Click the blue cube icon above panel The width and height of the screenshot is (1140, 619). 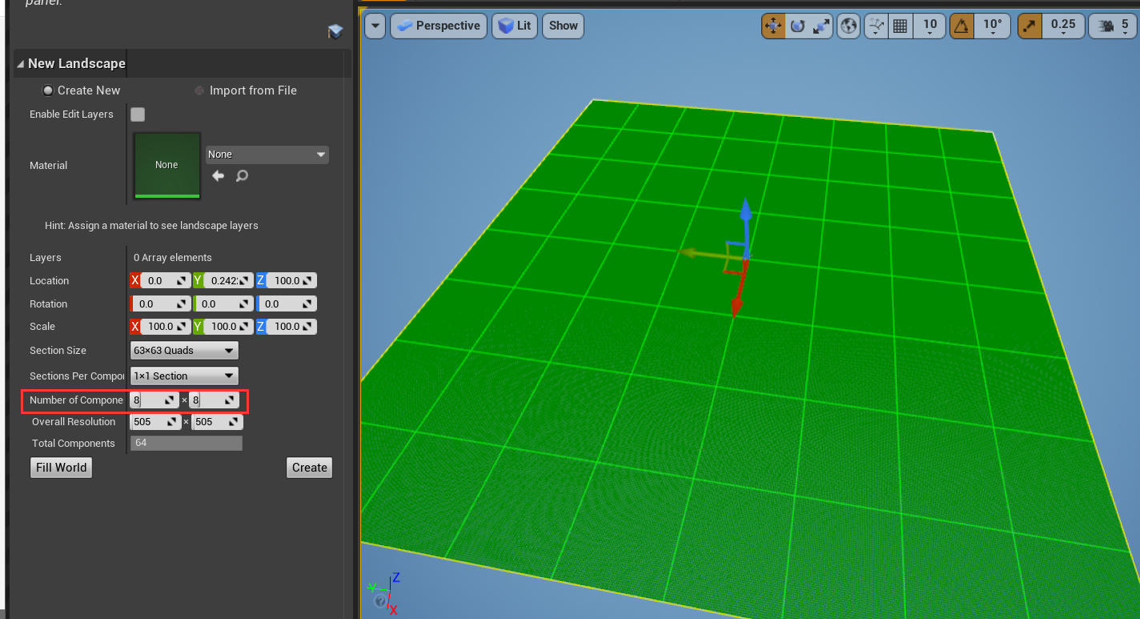click(335, 31)
